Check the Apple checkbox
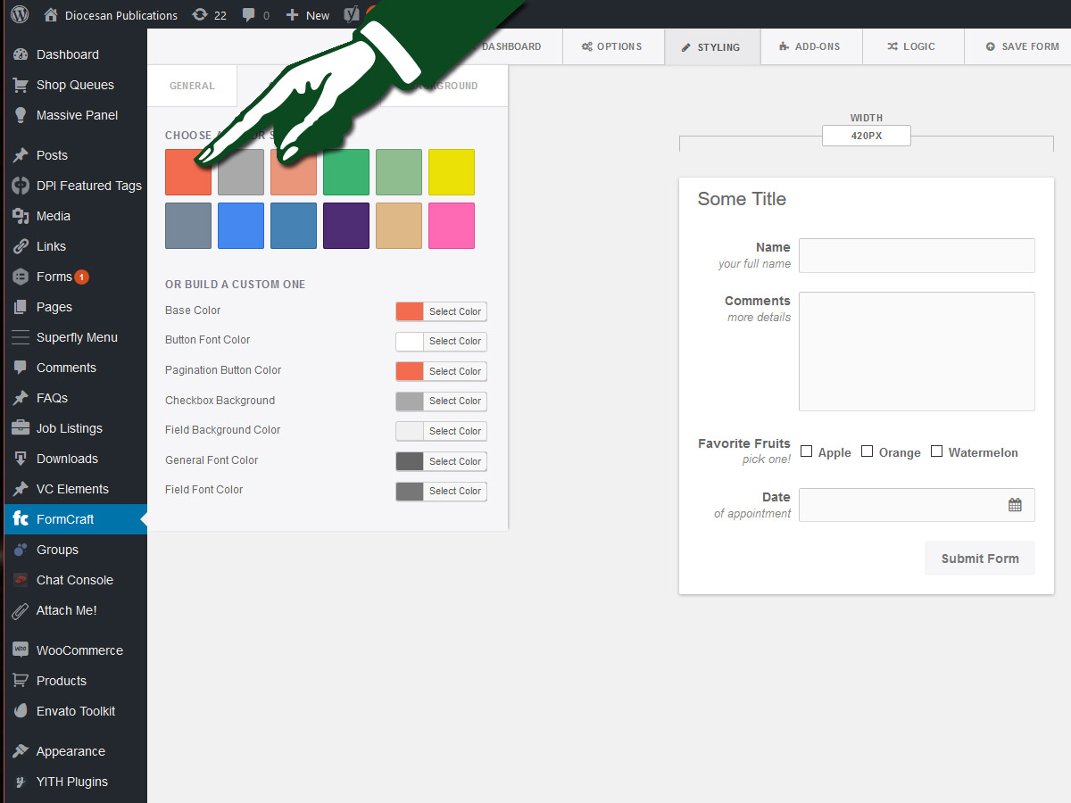The height and width of the screenshot is (803, 1071). click(x=807, y=451)
